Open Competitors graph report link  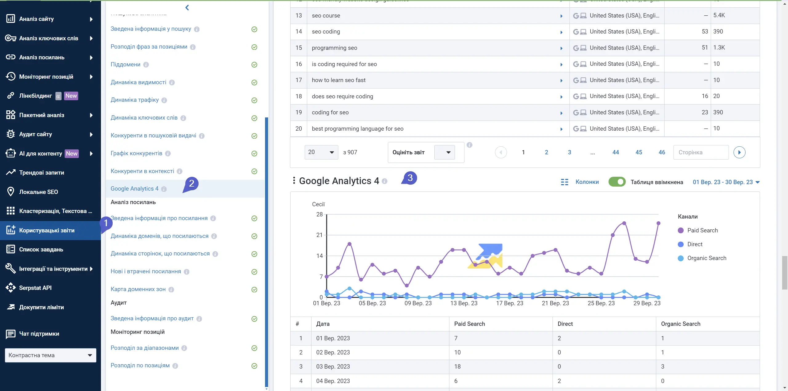tap(136, 153)
